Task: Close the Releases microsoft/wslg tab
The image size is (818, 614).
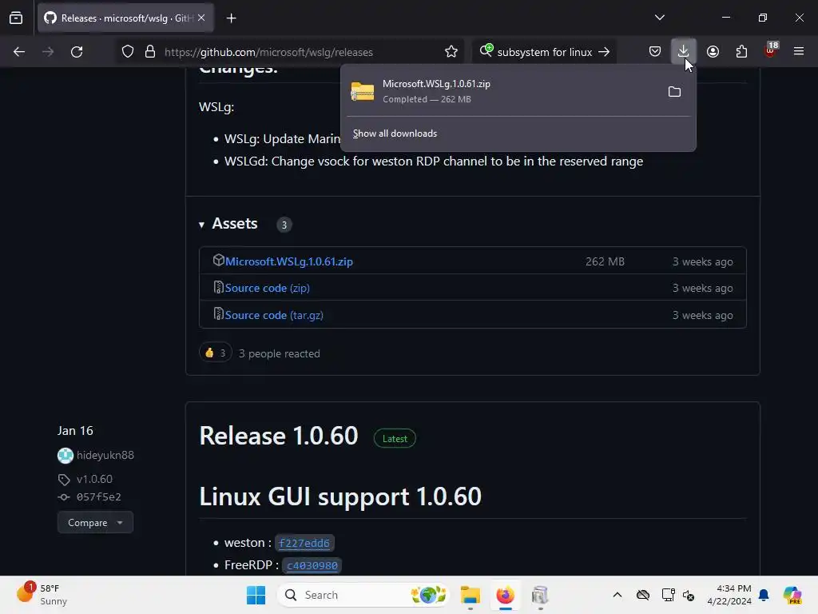Action: click(201, 18)
